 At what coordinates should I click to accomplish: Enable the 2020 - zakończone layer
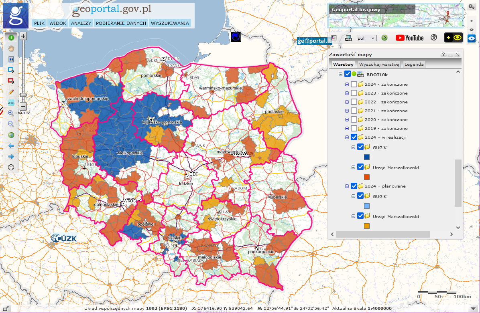(x=354, y=119)
